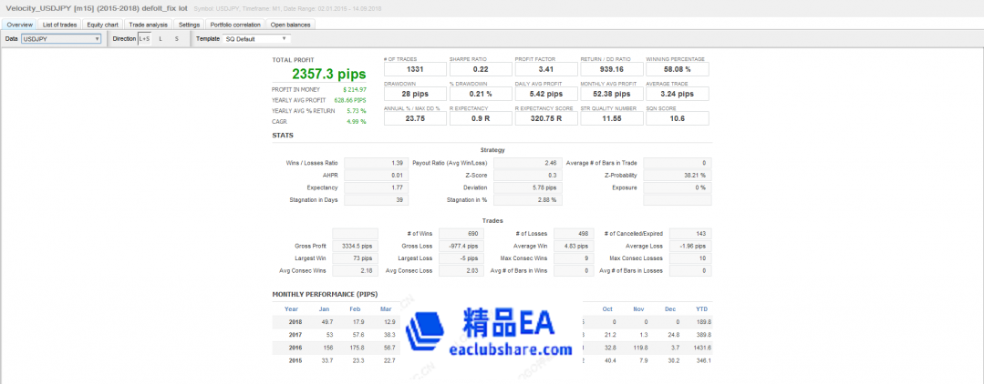Screen dimensions: 984x384
Task: Open the List of trades tab
Action: 60,25
